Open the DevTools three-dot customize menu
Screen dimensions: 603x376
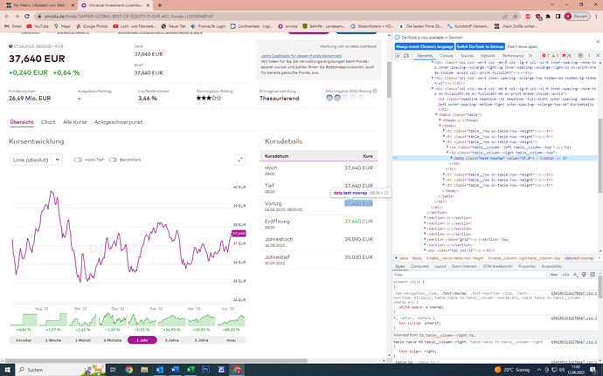pos(589,56)
